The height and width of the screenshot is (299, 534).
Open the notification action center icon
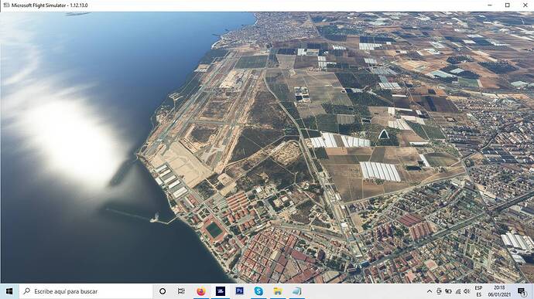(x=522, y=291)
